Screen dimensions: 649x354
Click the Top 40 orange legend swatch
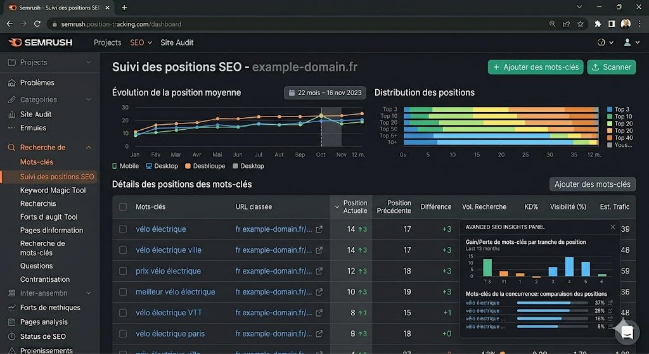point(609,137)
